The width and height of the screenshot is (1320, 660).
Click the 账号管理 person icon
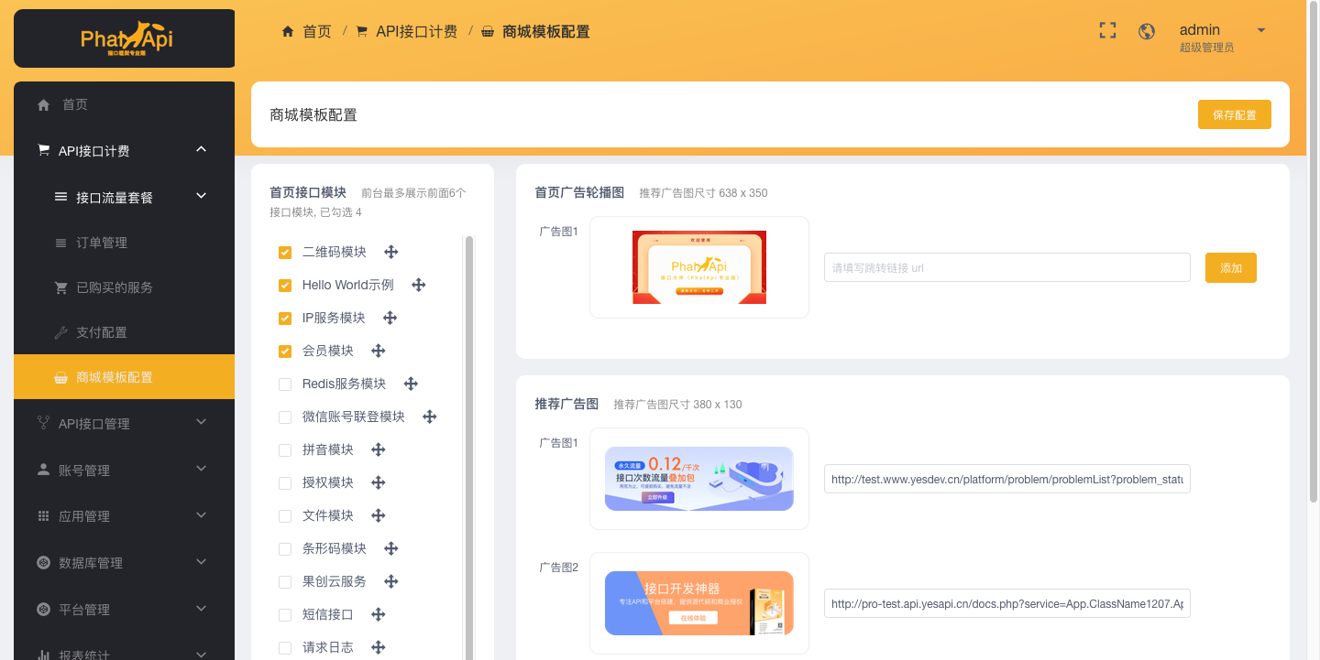[43, 470]
